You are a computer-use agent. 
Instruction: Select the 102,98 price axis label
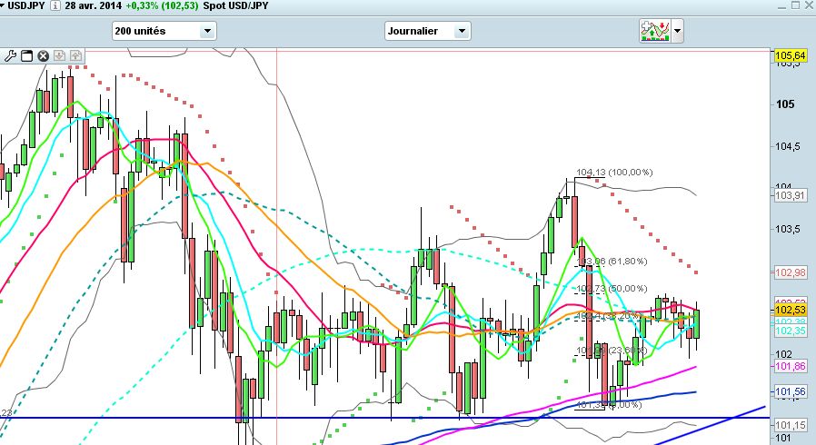point(791,272)
